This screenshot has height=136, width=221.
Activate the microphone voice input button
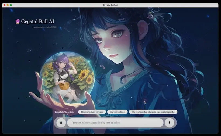[x=170, y=123]
